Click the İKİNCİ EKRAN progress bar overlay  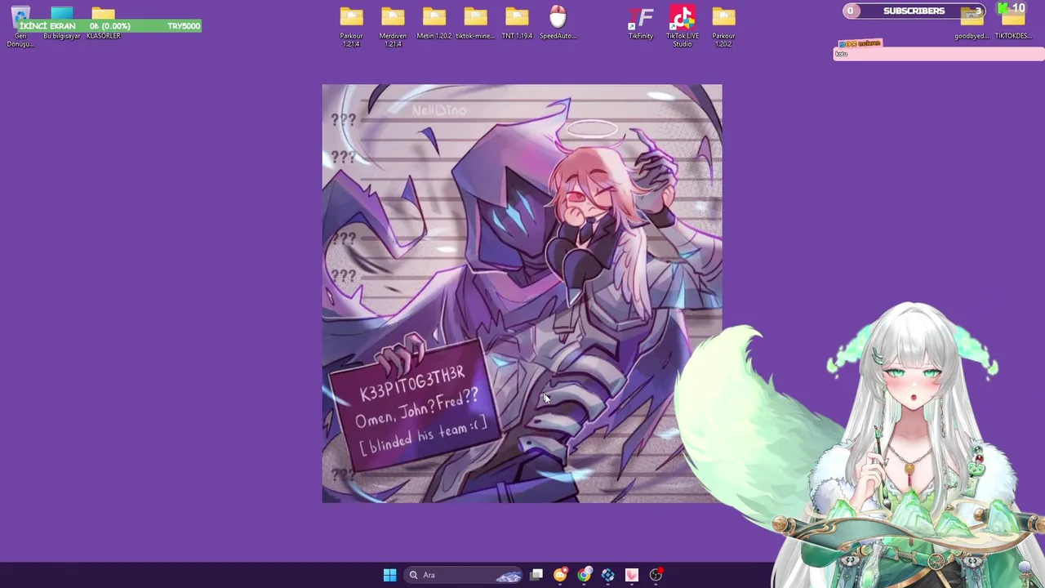click(109, 26)
